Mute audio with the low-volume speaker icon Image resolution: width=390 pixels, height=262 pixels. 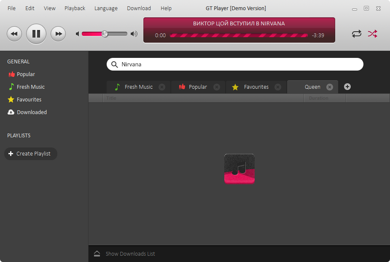(77, 34)
